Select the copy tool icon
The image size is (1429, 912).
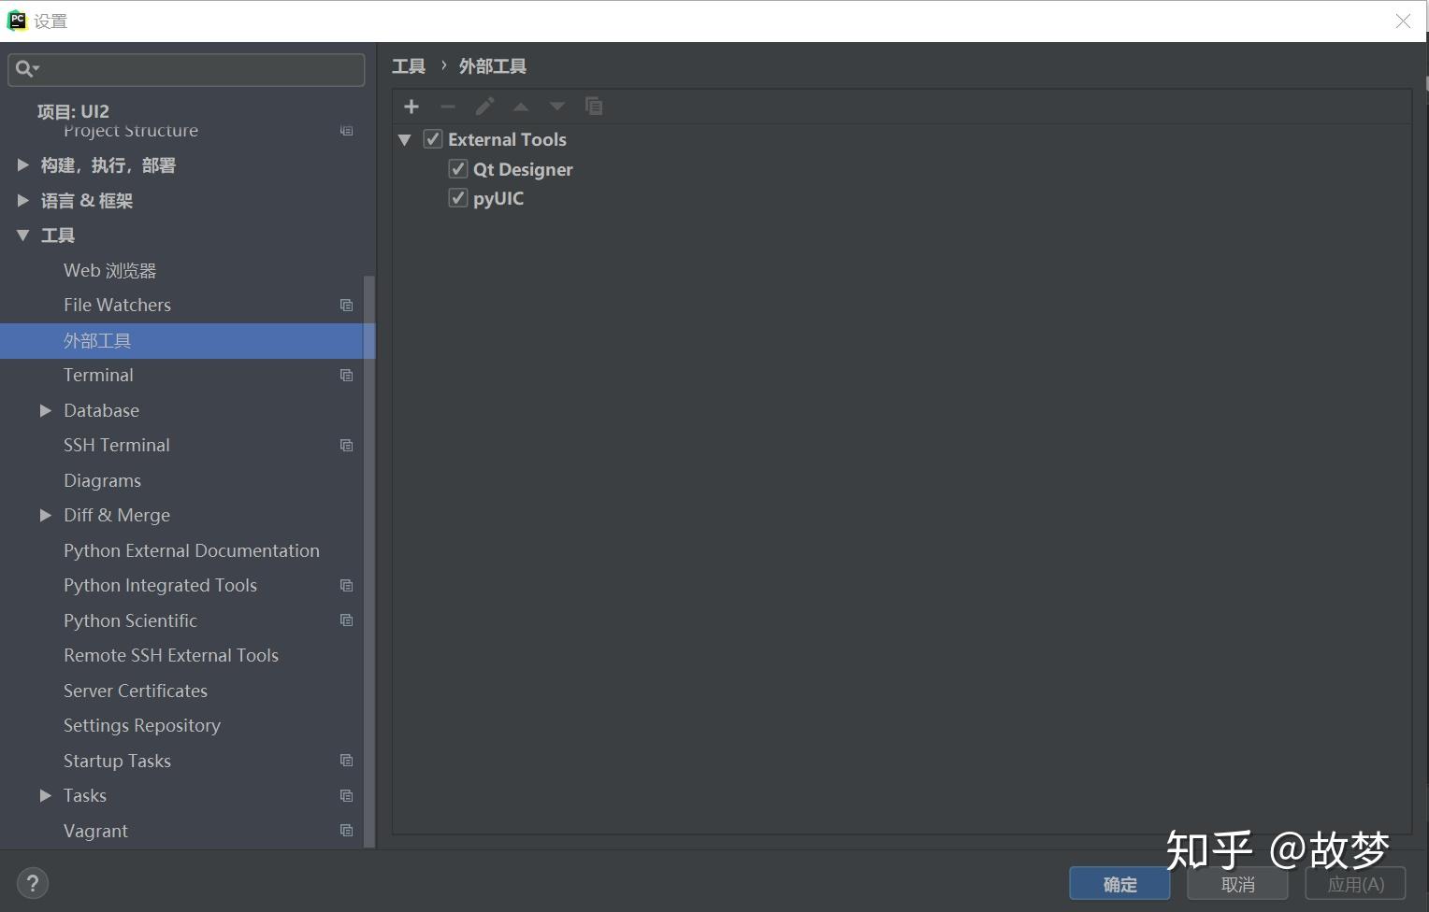[x=594, y=107]
